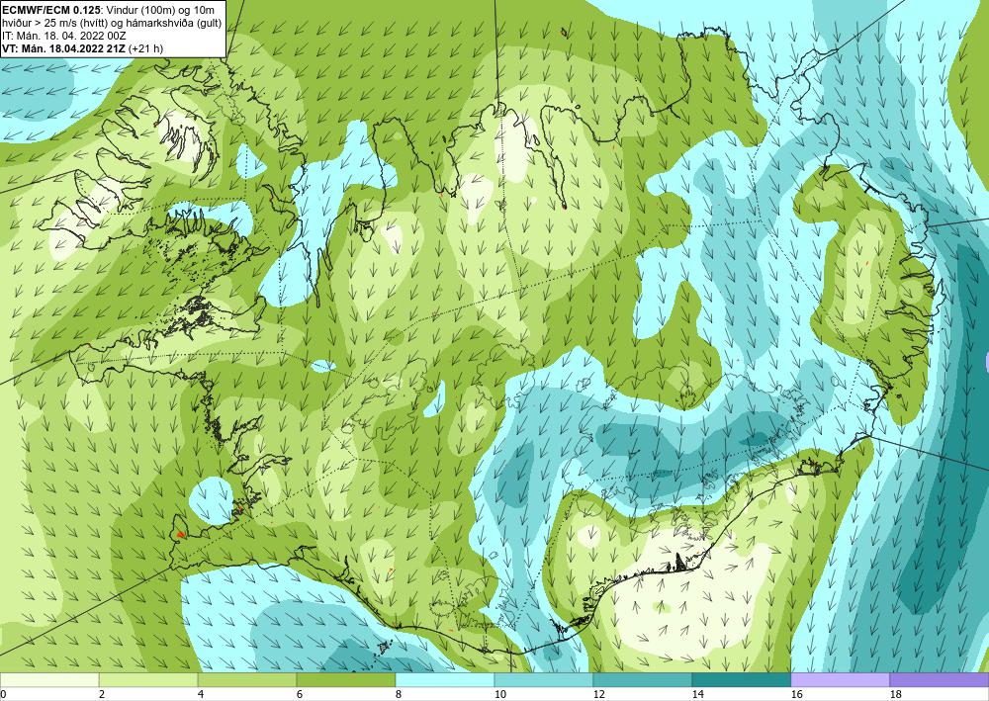Screen dimensions: 989x701
Task: Click the title line 'ECMWF/ECM 0.125: Vindur (100m) og 10m'
Action: 108,11
